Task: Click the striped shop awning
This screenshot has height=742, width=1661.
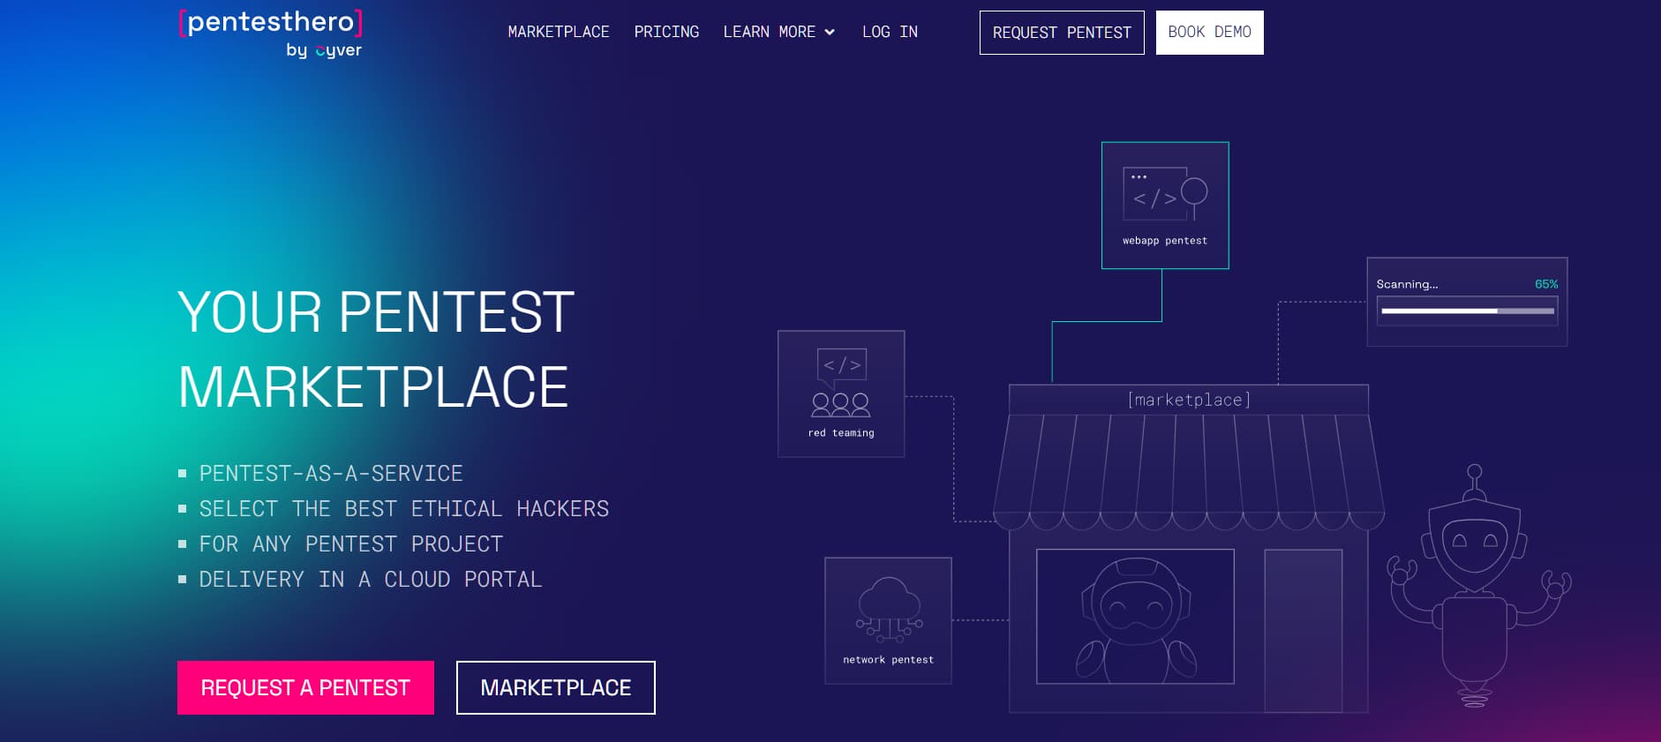Action: pos(1189,472)
